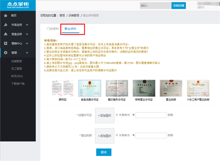Click 店铺管理 in the breadcrumb

click(74, 15)
